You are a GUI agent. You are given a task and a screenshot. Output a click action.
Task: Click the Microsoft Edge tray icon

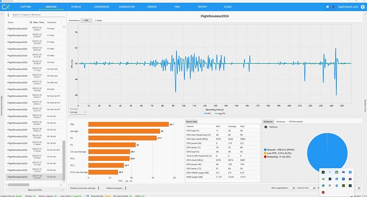tap(323, 185)
